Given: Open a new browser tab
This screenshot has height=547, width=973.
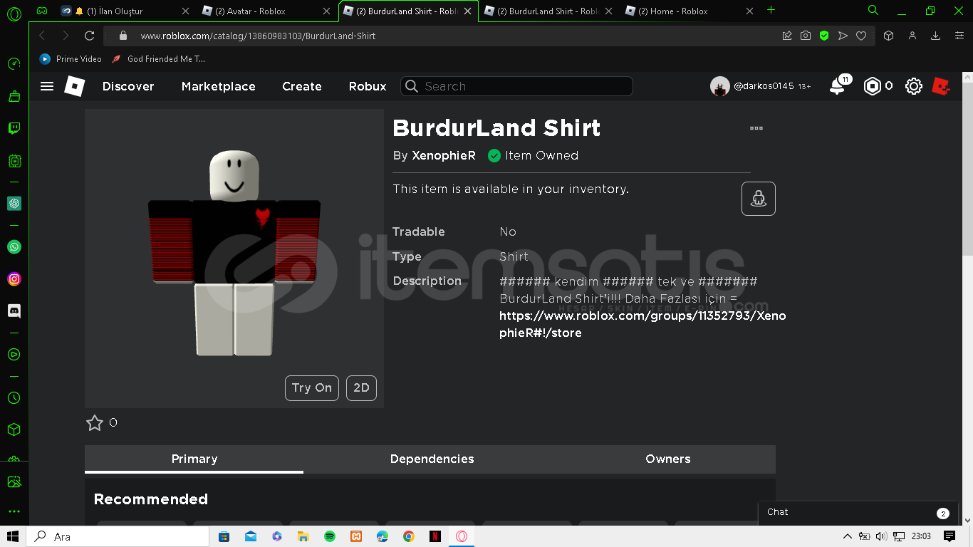Looking at the screenshot, I should [x=771, y=10].
